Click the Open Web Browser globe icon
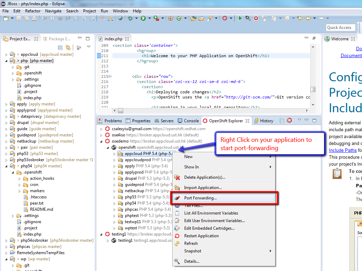 (120, 18)
